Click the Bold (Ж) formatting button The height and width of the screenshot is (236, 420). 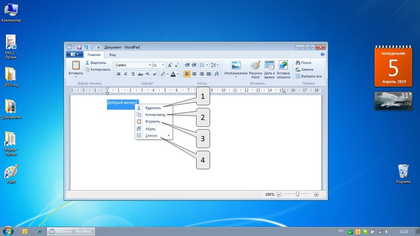(119, 74)
